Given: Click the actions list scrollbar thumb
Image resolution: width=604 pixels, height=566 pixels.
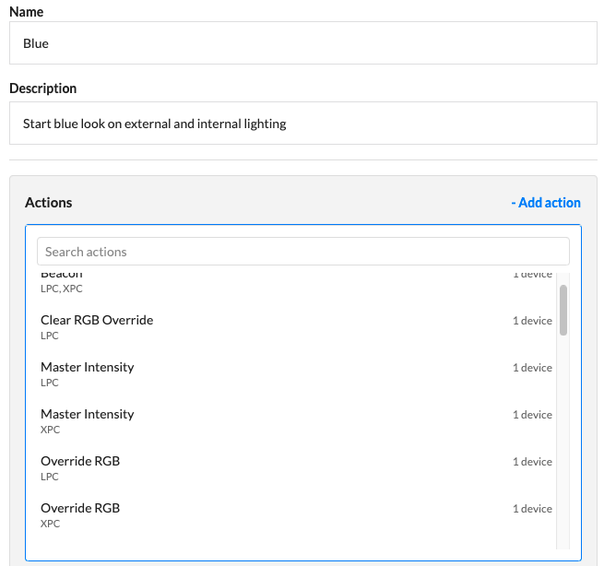Looking at the screenshot, I should [x=563, y=310].
